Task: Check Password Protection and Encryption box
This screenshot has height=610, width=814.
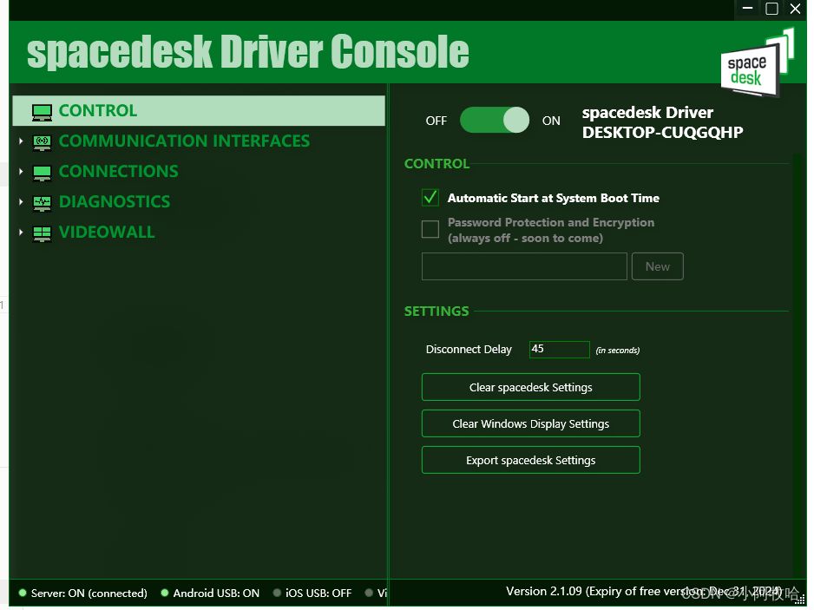Action: pos(430,229)
